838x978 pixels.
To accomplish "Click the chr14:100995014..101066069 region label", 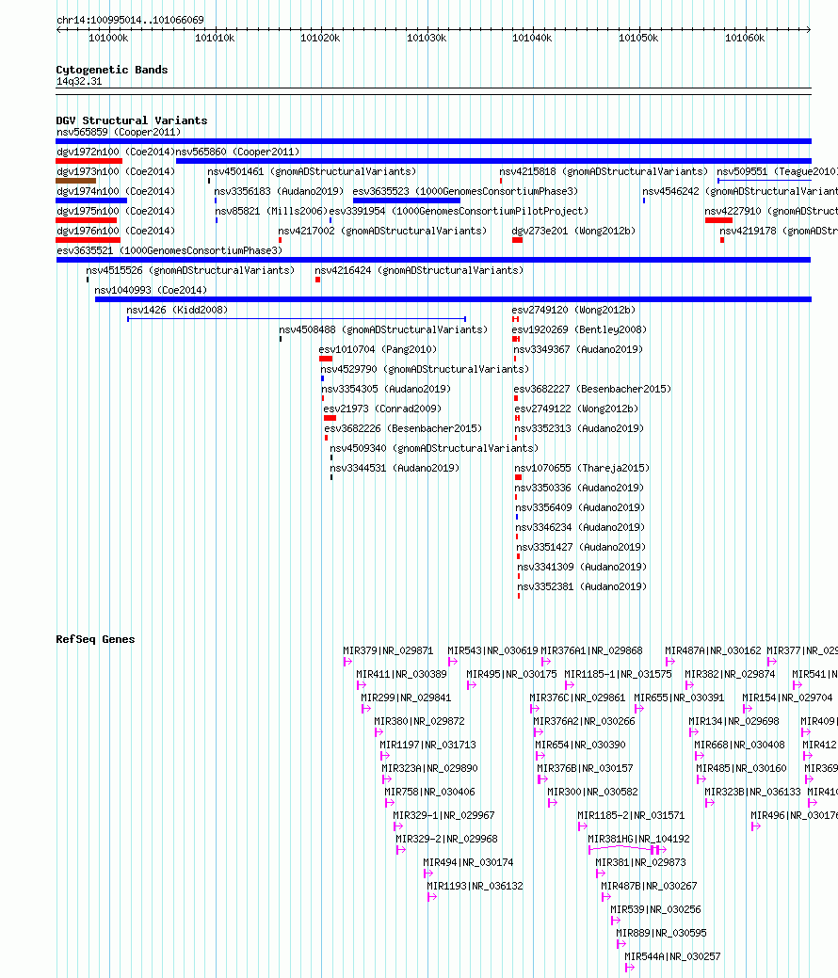I will pyautogui.click(x=130, y=20).
